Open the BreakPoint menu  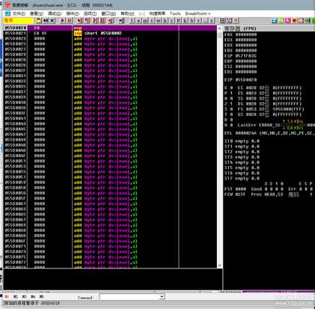(x=198, y=13)
